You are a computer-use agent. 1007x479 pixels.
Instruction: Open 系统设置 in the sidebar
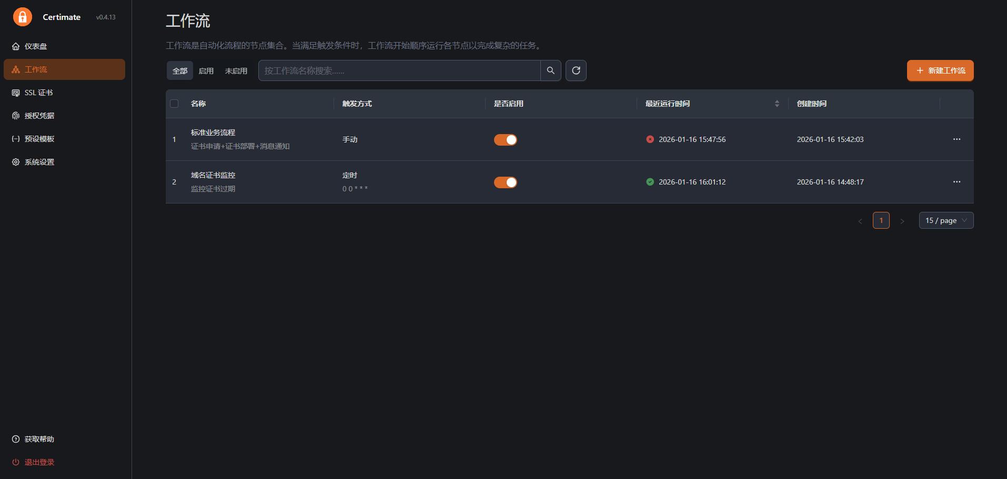(64, 162)
